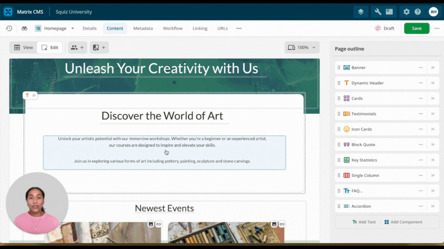Click the Homepage page type icon

click(38, 28)
